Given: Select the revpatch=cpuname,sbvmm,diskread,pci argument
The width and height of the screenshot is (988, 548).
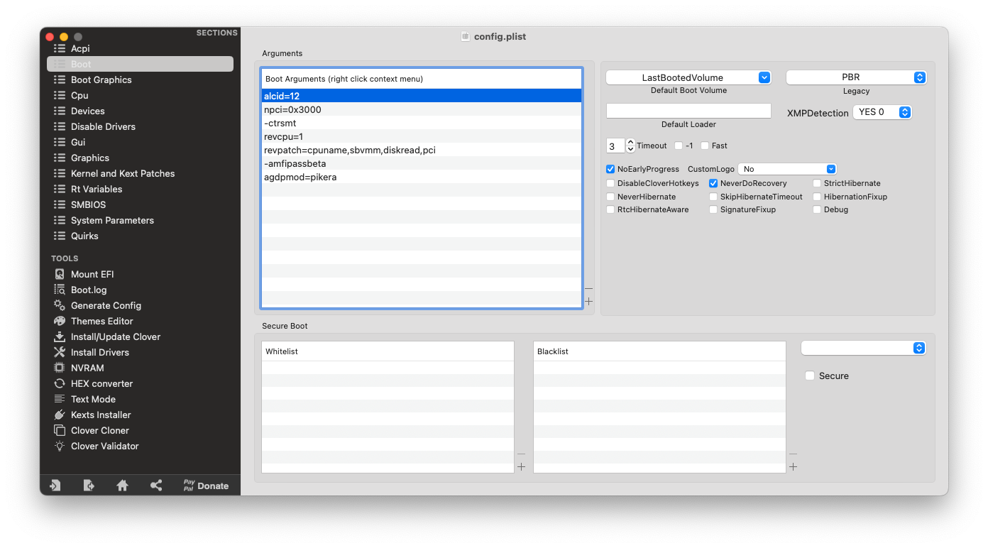Looking at the screenshot, I should tap(422, 150).
